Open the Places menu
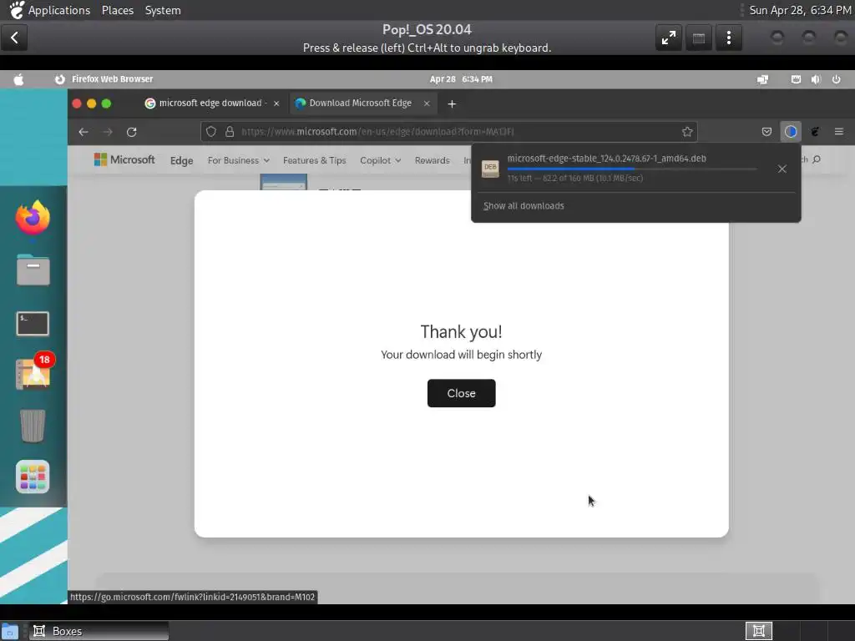Screen dimensions: 855x641 click(117, 10)
